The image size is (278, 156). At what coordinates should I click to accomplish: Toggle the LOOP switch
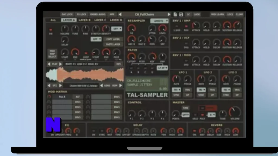[86, 53]
